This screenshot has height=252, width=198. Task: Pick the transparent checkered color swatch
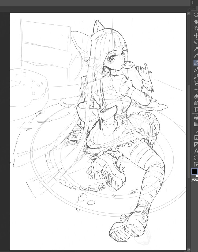pyautogui.click(x=195, y=181)
